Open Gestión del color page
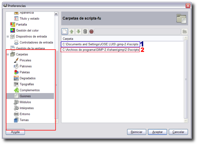198x145 pixels. (27, 30)
